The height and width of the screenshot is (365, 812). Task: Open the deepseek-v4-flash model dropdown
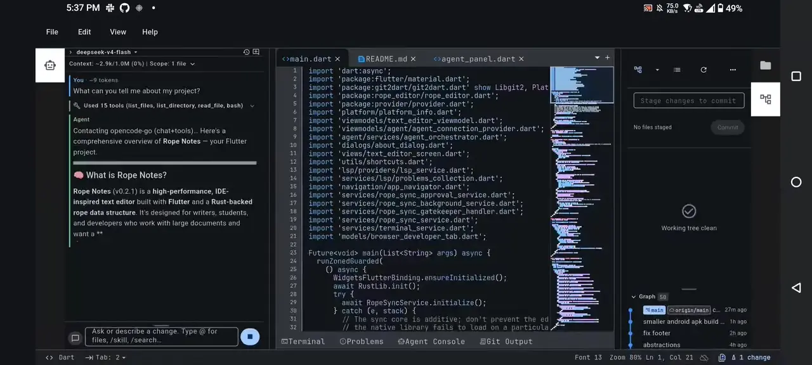coord(107,52)
